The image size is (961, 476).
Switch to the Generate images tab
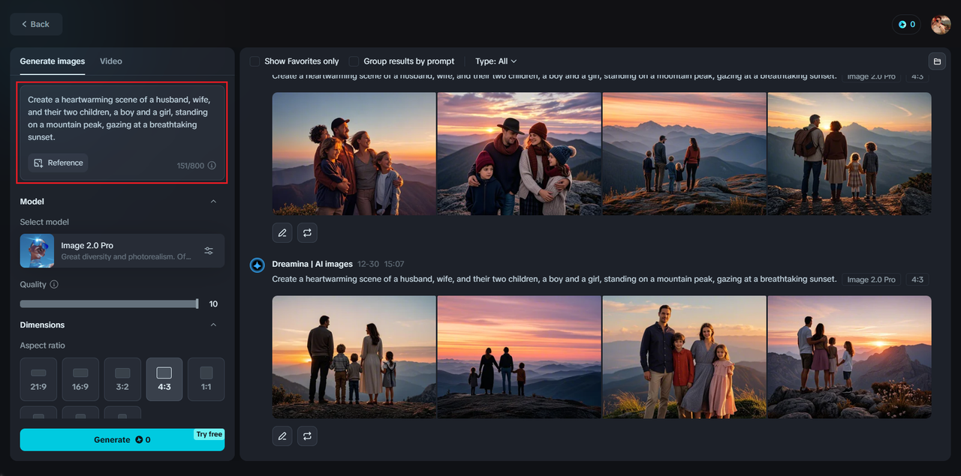tap(53, 61)
